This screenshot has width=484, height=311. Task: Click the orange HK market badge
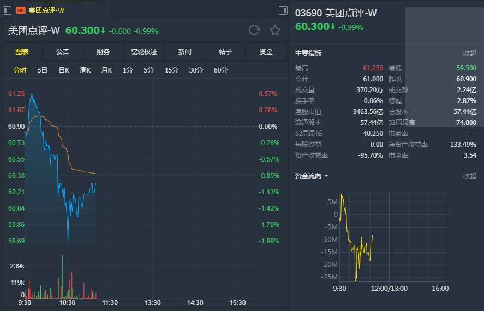[21, 10]
